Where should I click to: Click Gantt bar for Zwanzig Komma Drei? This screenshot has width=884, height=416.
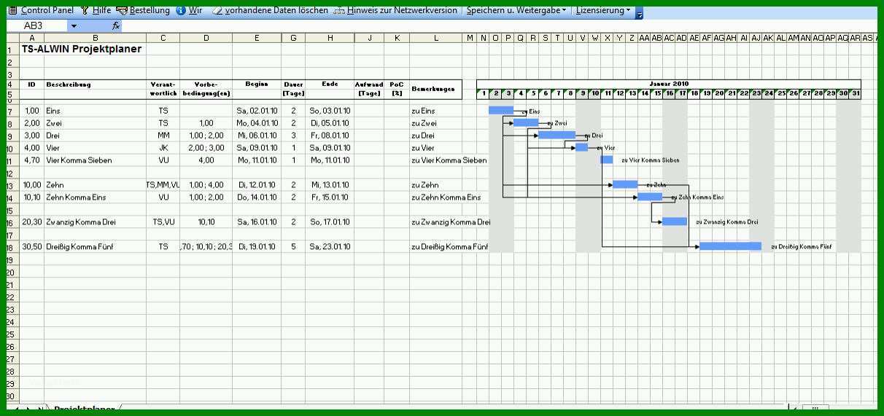tap(675, 221)
